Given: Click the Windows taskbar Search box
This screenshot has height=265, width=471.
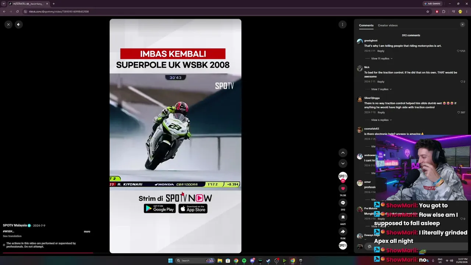Looking at the screenshot, I should (195, 261).
